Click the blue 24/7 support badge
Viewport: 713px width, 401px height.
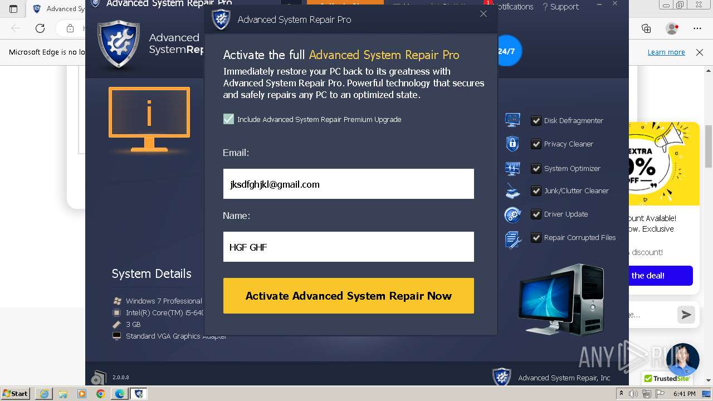coord(507,51)
